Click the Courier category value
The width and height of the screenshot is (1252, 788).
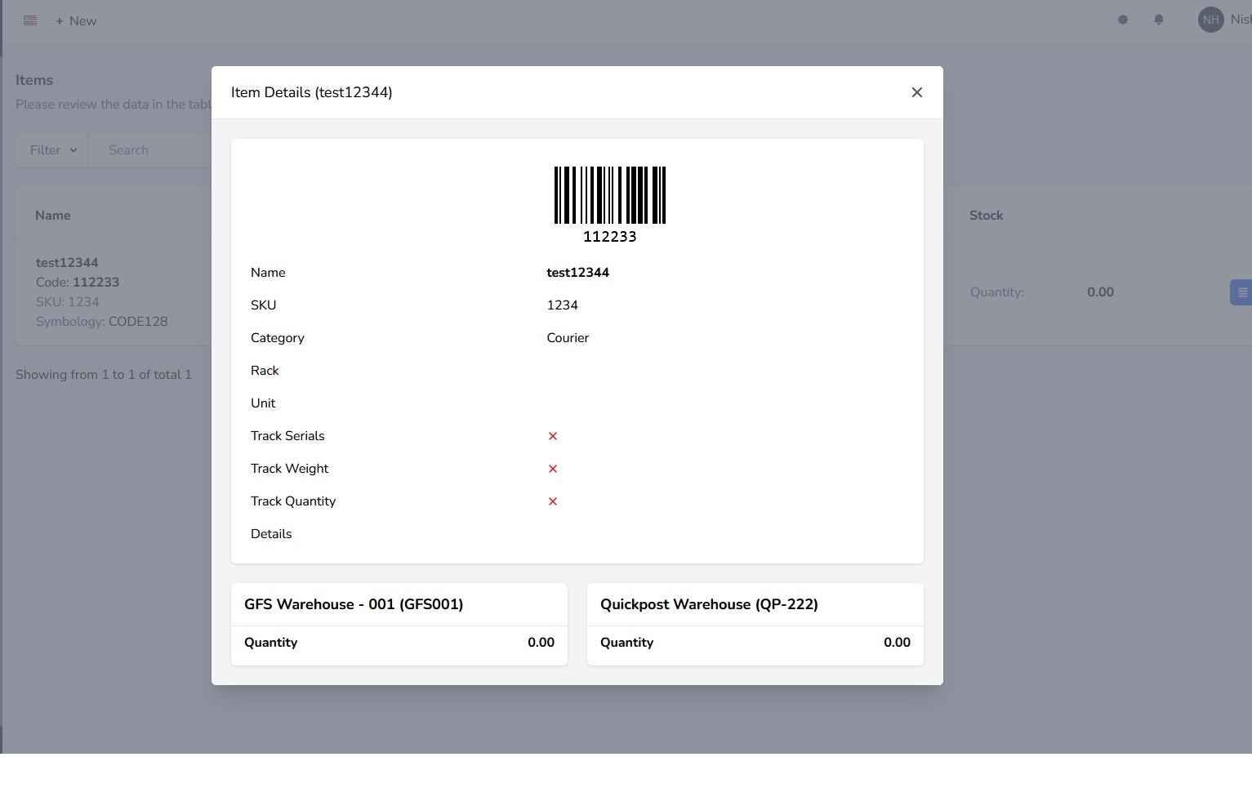(568, 338)
